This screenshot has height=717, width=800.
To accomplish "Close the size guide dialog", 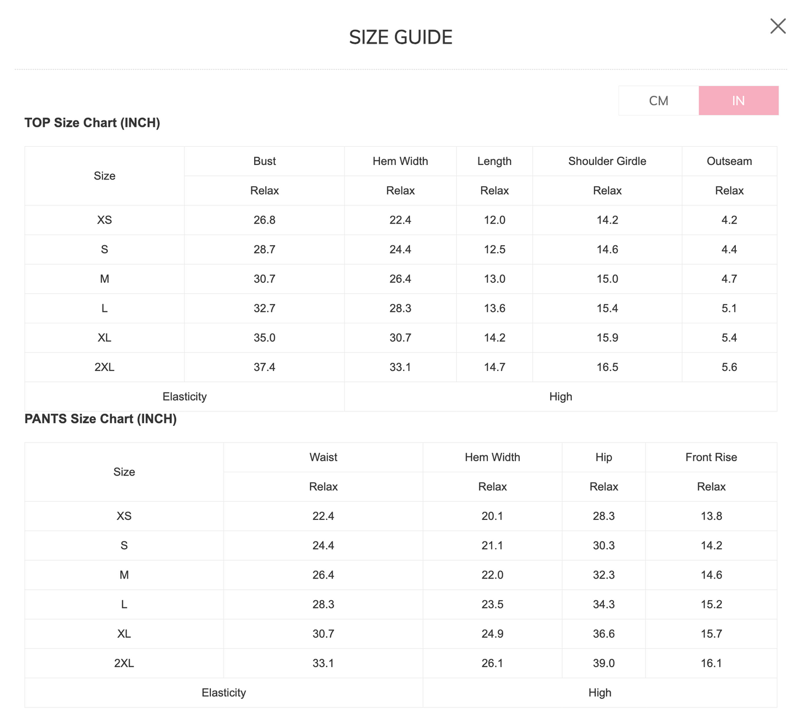I will click(778, 26).
